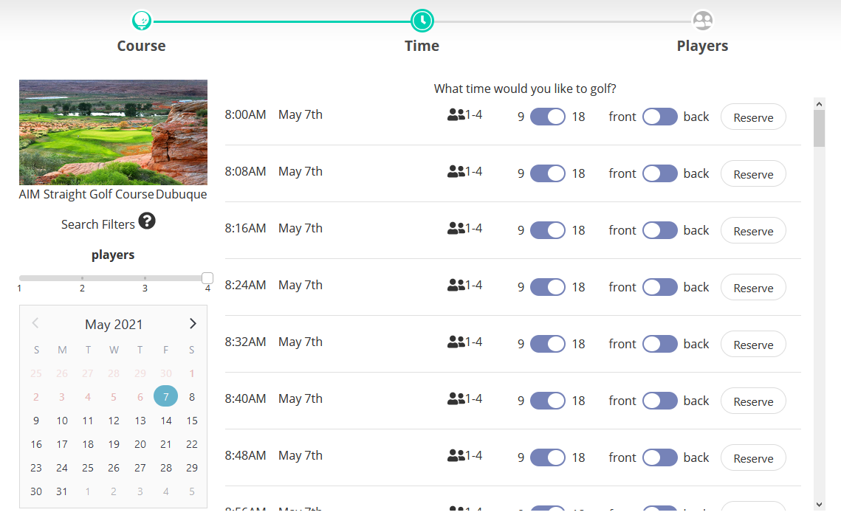Toggle front/back switch for 8:40AM

click(x=660, y=401)
